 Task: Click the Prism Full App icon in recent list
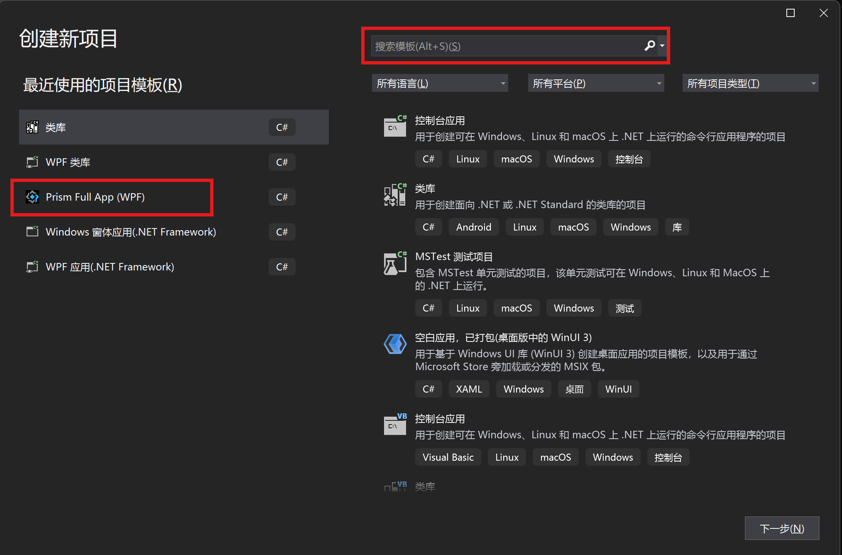tap(32, 197)
